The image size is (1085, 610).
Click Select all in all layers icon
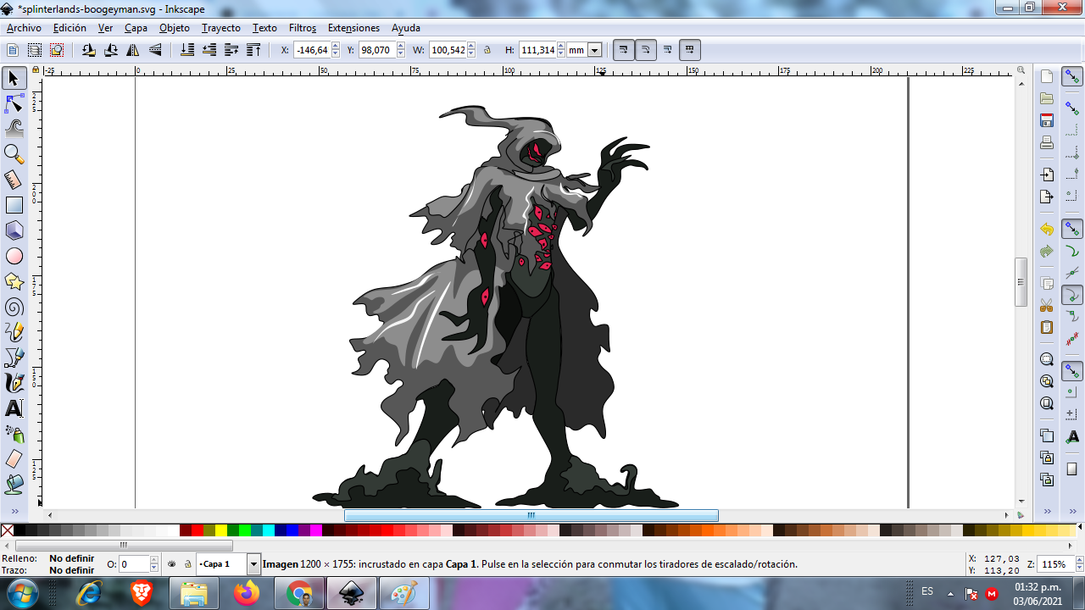click(x=35, y=50)
